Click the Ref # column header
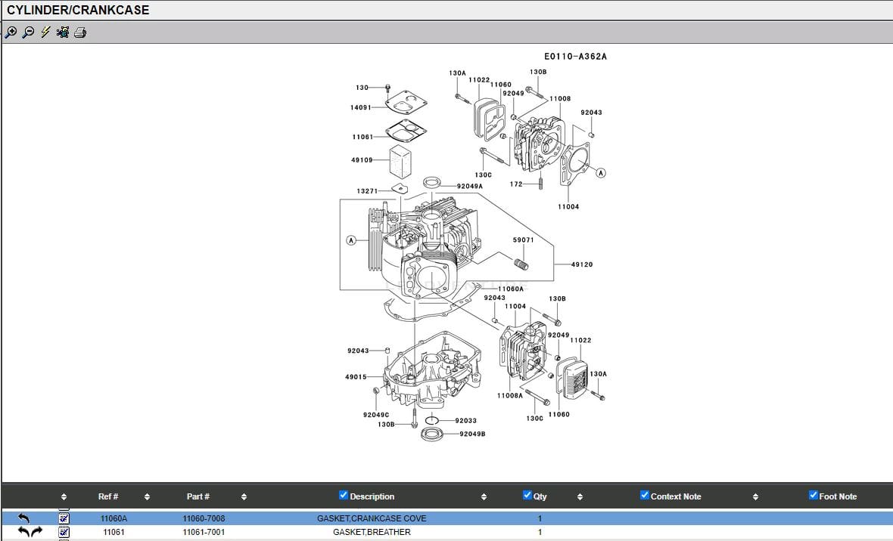The image size is (893, 541). point(108,496)
